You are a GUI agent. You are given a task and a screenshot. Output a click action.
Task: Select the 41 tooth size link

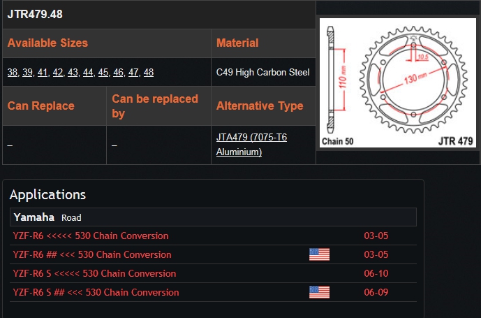tap(43, 72)
